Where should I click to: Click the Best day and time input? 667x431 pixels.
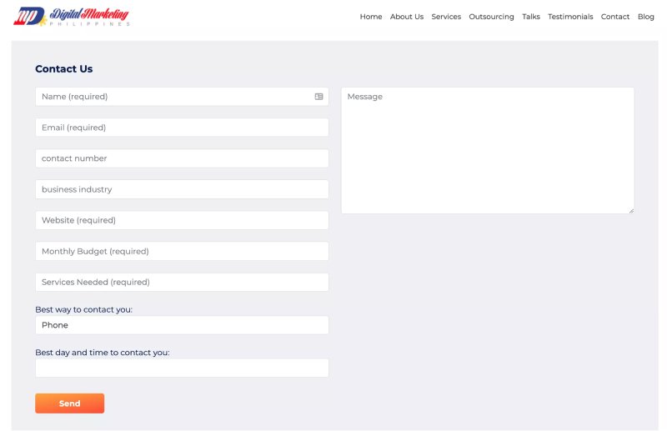[182, 368]
